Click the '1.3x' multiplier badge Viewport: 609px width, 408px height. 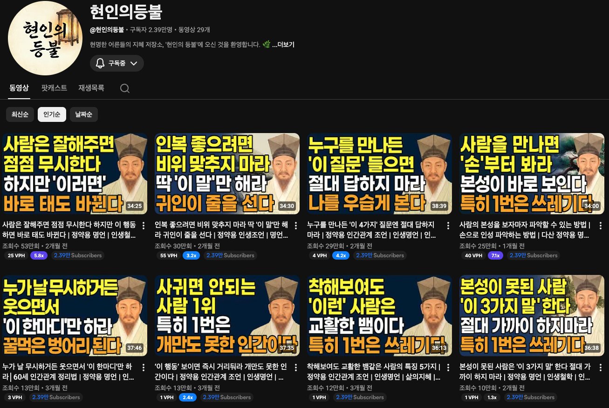point(492,397)
